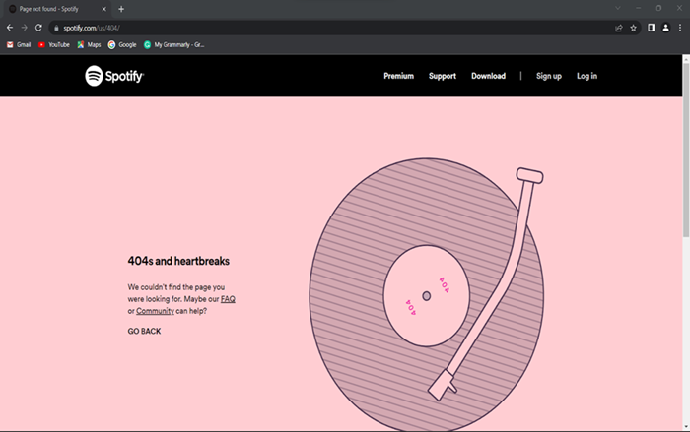This screenshot has width=690, height=432.
Task: Maximize or restore the browser window
Action: 658,8
